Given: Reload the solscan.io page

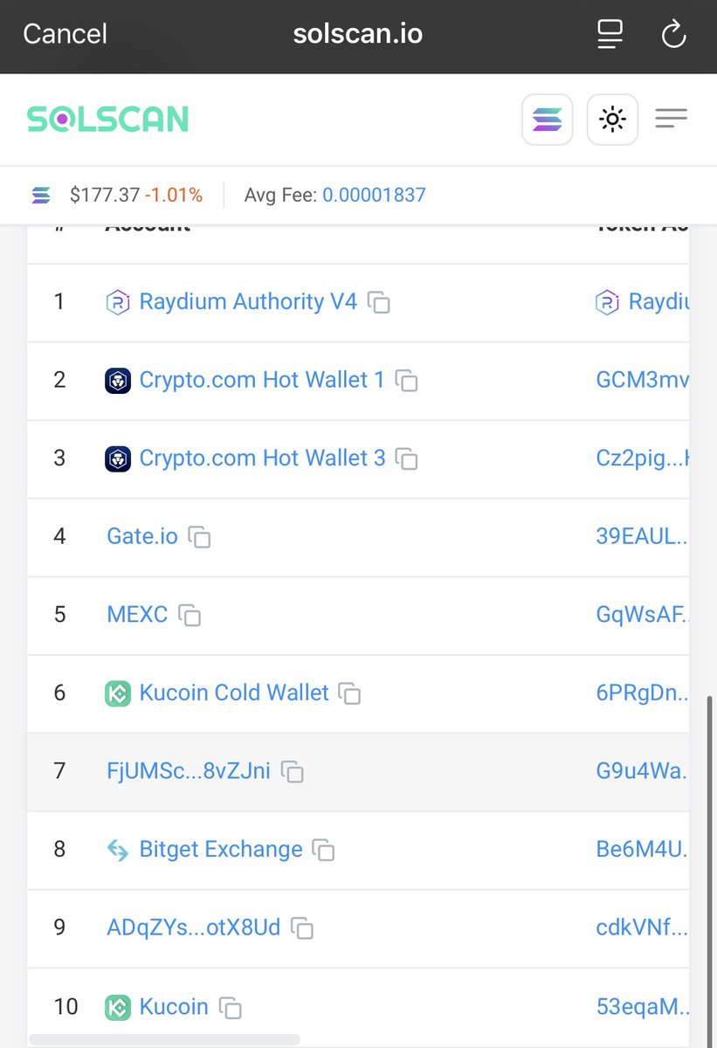Looking at the screenshot, I should 673,34.
